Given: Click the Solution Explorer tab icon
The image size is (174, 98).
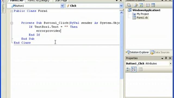Looking at the screenshot, I should point(128,52).
